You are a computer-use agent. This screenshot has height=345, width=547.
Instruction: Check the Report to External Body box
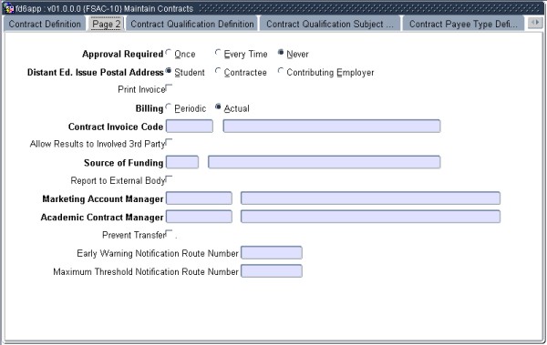169,179
